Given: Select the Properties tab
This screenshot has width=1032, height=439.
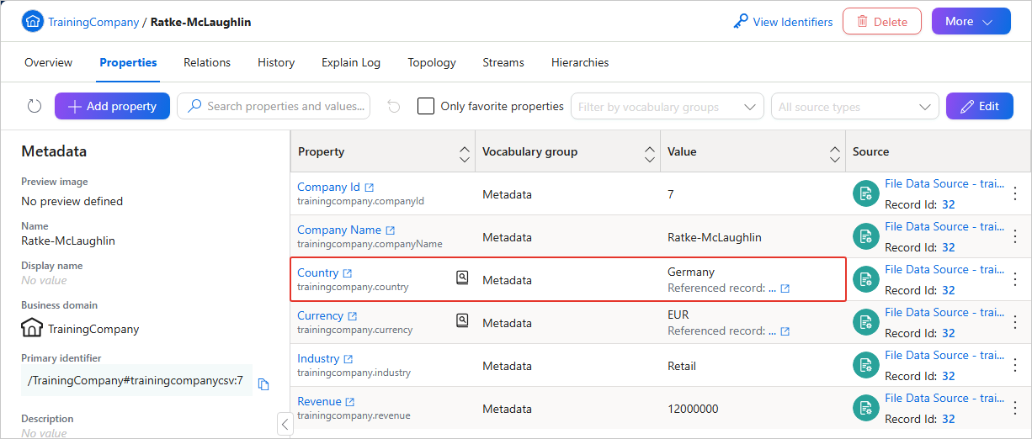Looking at the screenshot, I should (x=128, y=62).
